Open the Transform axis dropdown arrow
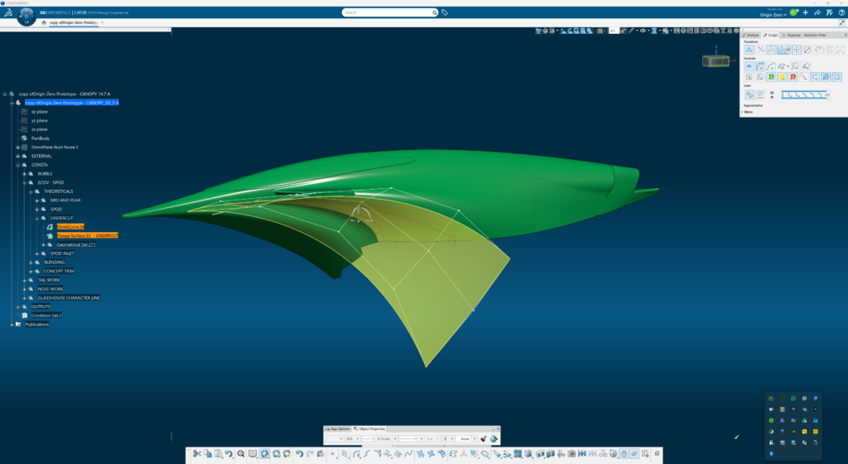This screenshot has height=464, width=848. pyautogui.click(x=788, y=50)
